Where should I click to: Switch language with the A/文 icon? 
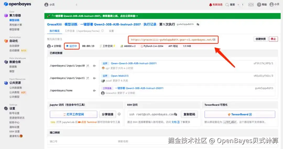pos(251,5)
